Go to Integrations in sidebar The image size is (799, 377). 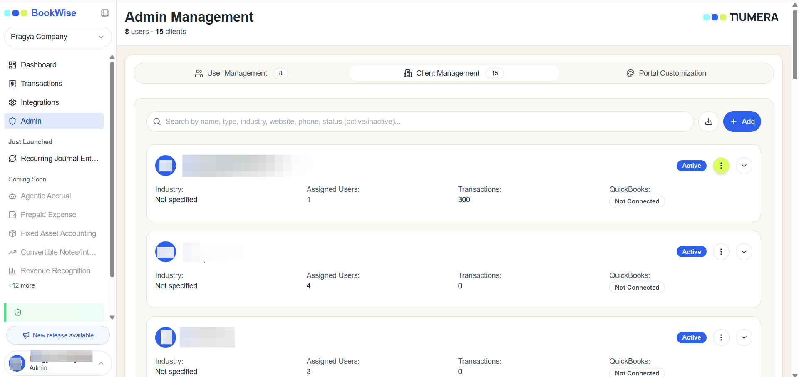[x=54, y=102]
